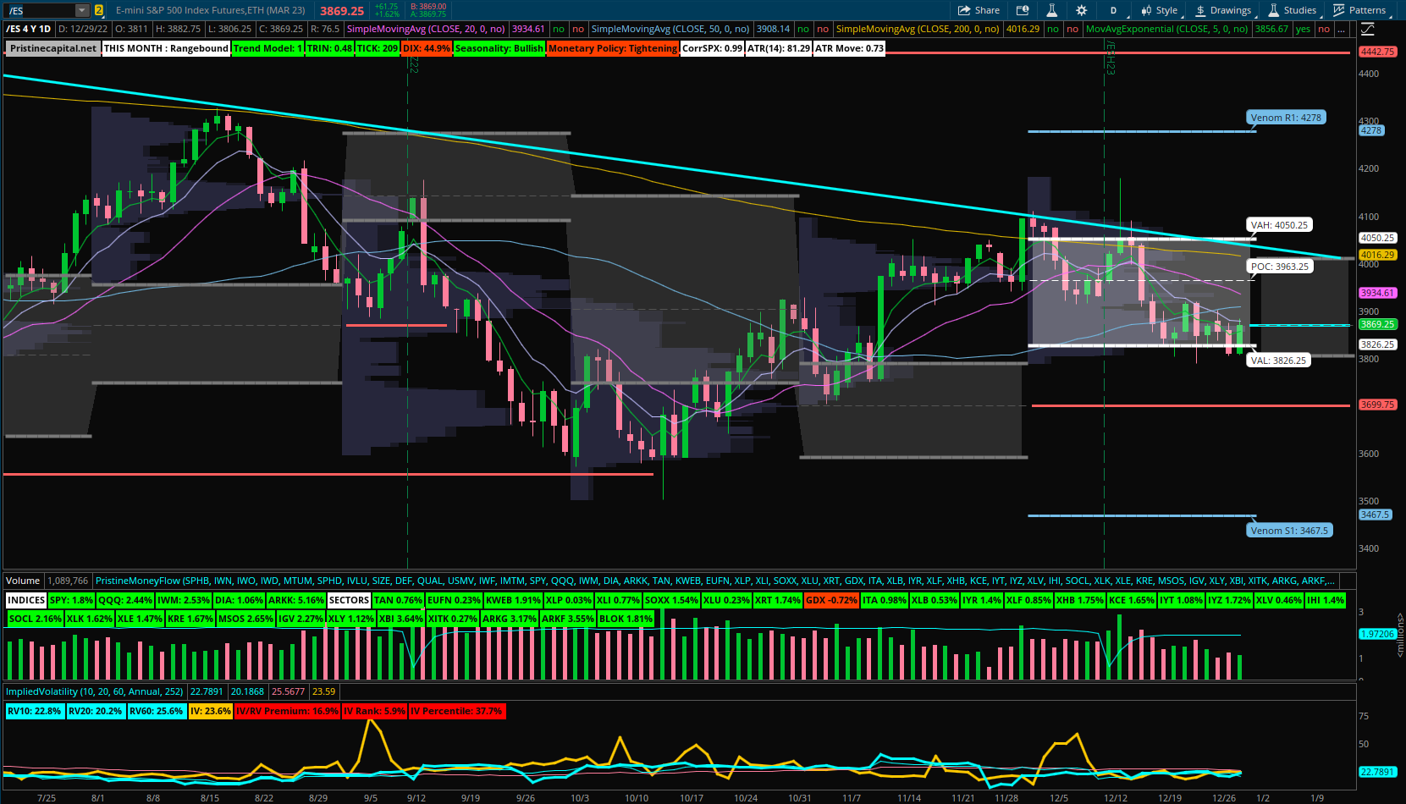Click the 3869.25 green price tag
Viewport: 1406px width, 804px height.
1377,324
